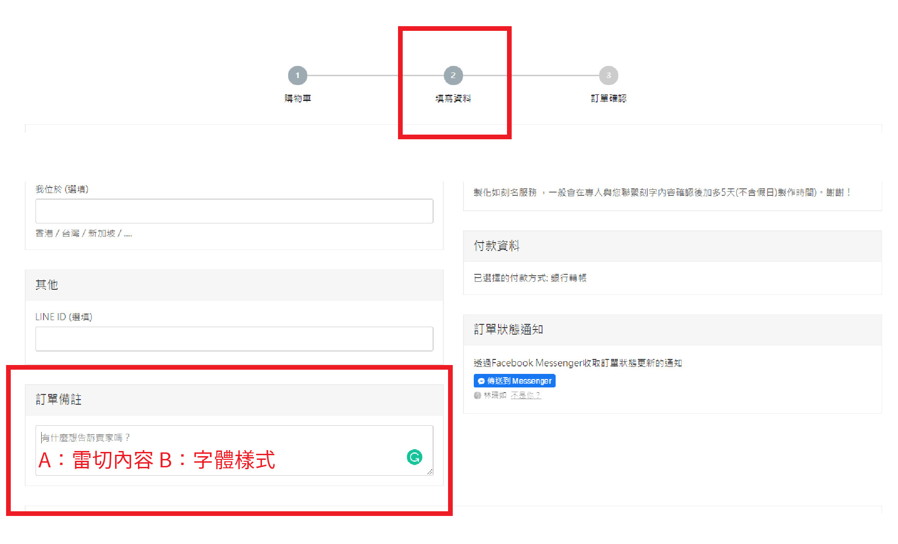Screen dimensions: 898x544
Task: Click the Messenger logo inside blue button
Action: 481,381
